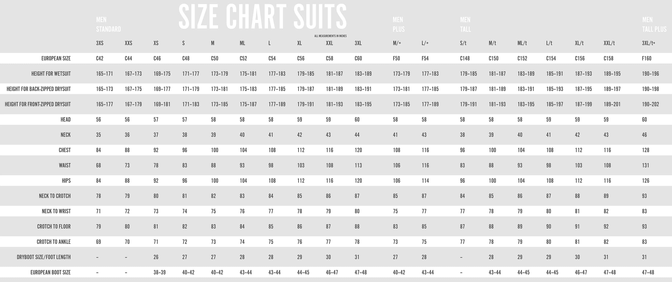The width and height of the screenshot is (672, 282).
Task: Click the Size Chart Suits title
Action: [262, 17]
